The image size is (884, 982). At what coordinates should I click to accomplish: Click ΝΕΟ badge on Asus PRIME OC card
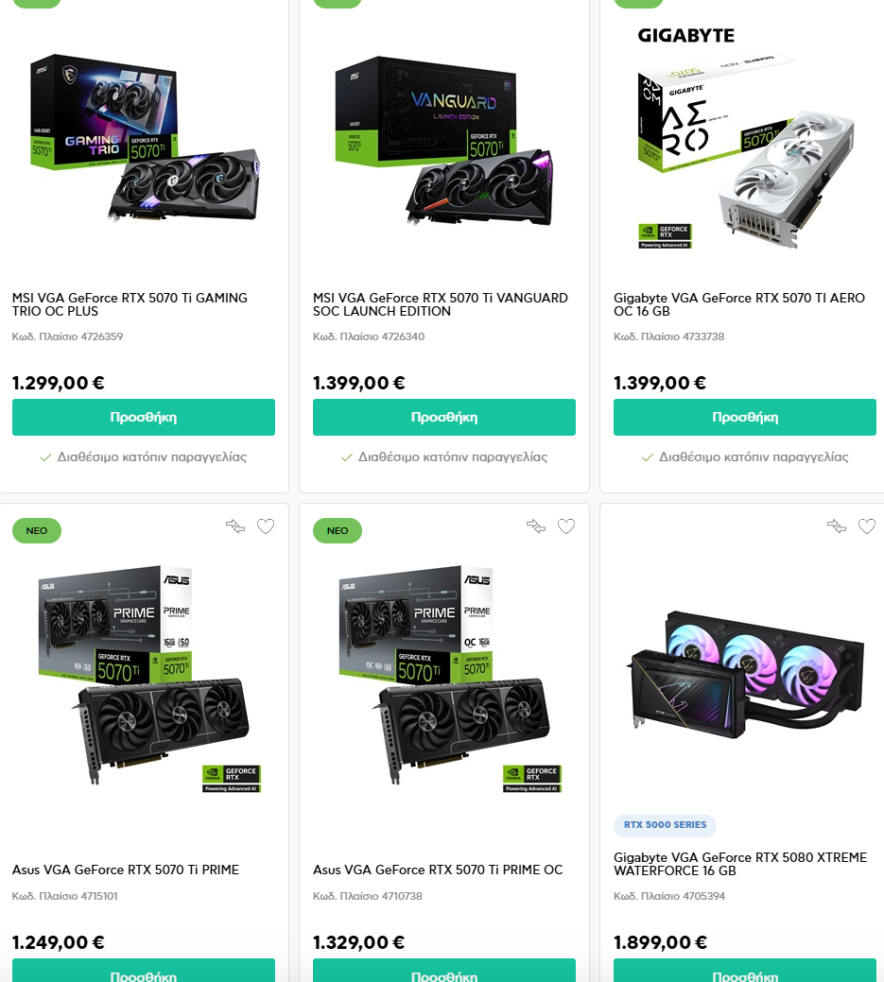(338, 530)
